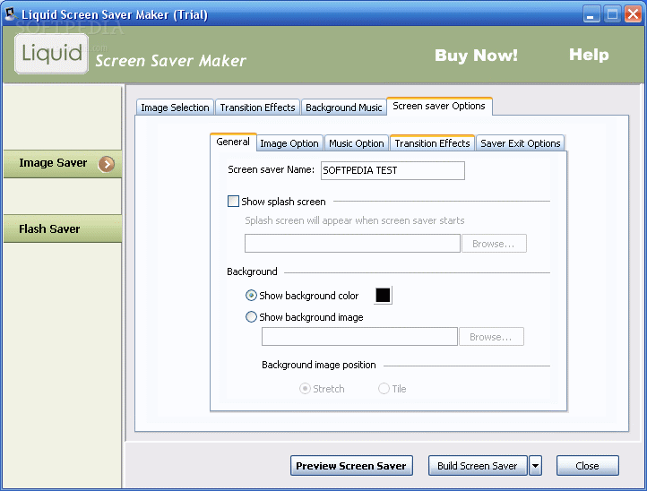Click the background image path field
The width and height of the screenshot is (647, 491).
click(359, 337)
